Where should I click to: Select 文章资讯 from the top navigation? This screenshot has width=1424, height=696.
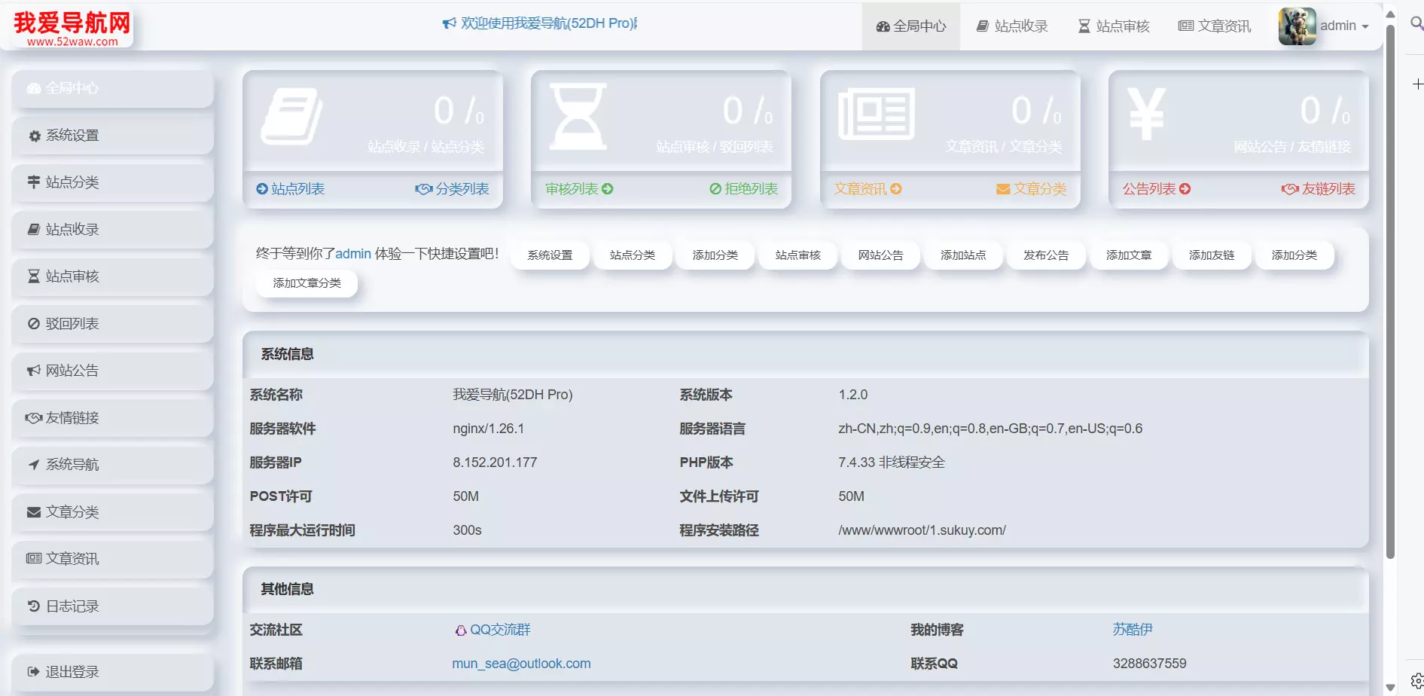(1214, 25)
